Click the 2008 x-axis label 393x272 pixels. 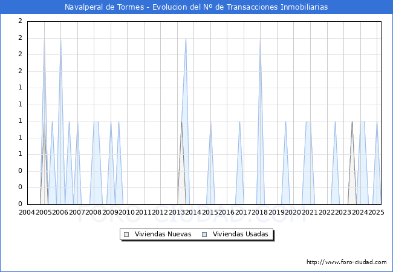pyautogui.click(x=94, y=212)
